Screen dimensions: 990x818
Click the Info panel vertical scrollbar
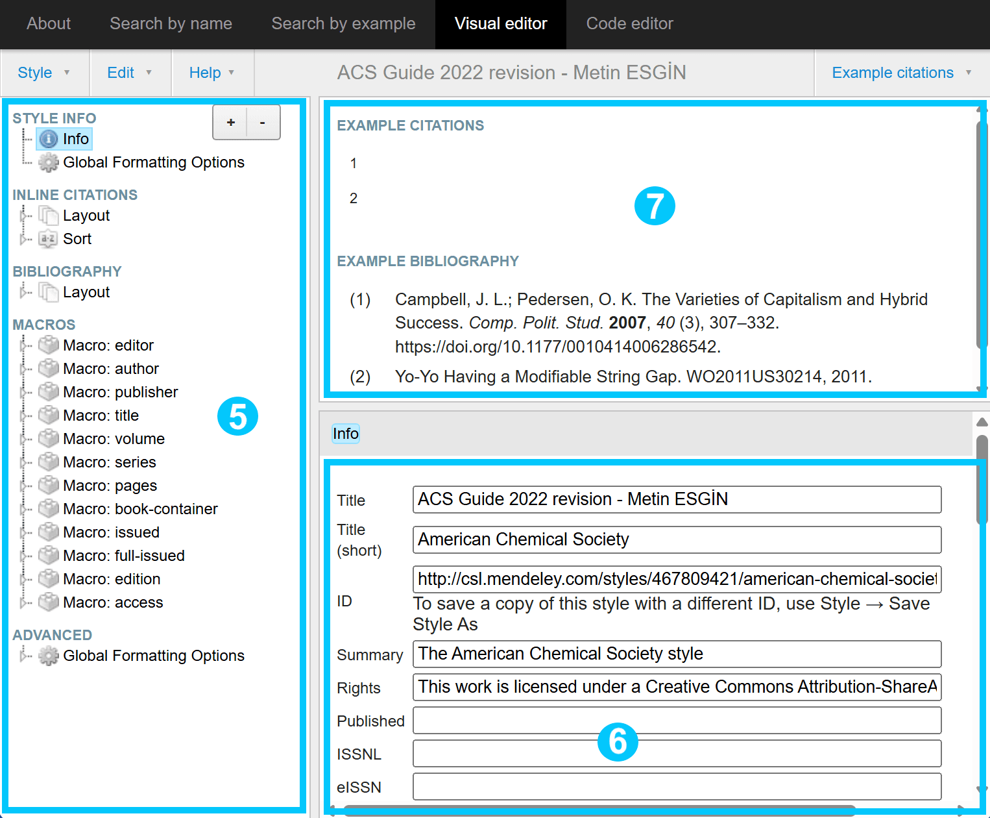pos(982,479)
